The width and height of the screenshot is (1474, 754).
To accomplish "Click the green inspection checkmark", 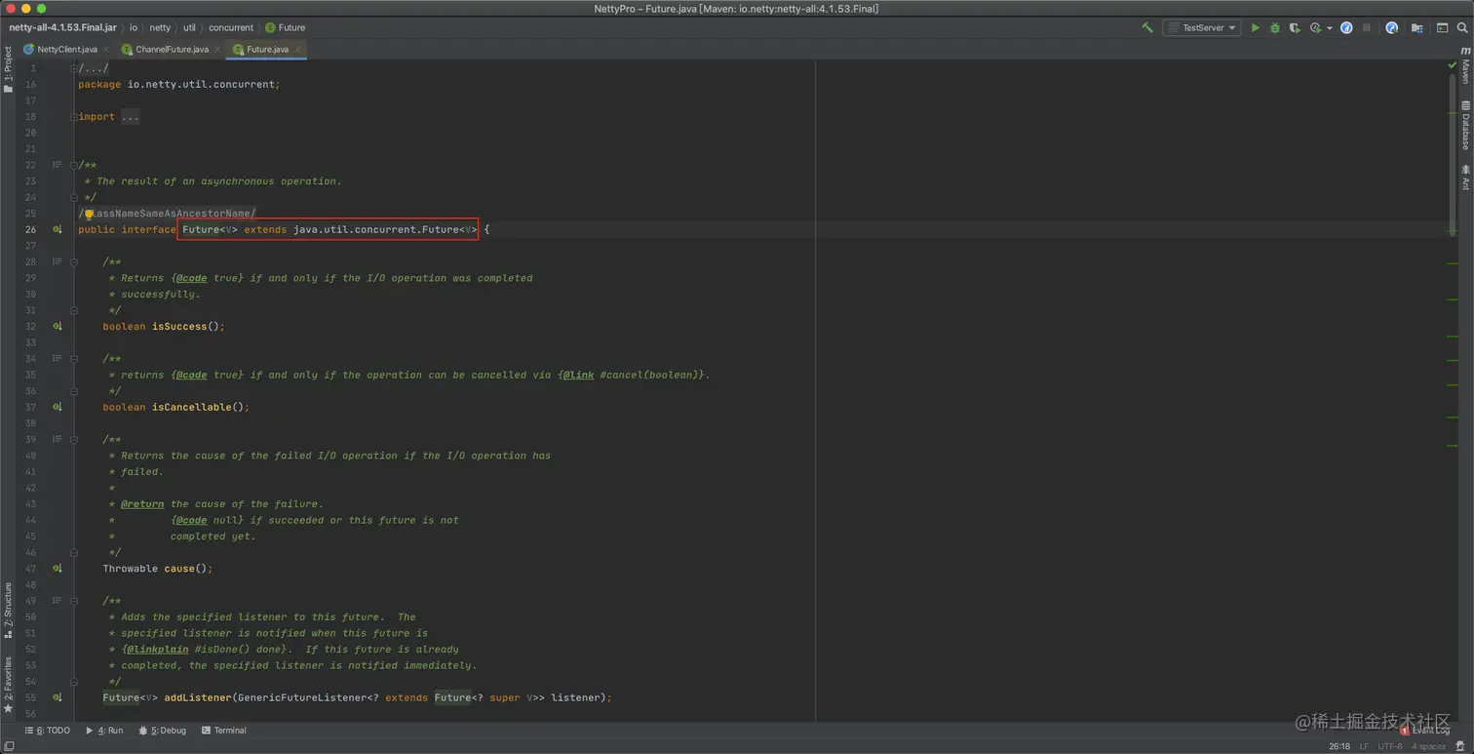I will 1453,64.
